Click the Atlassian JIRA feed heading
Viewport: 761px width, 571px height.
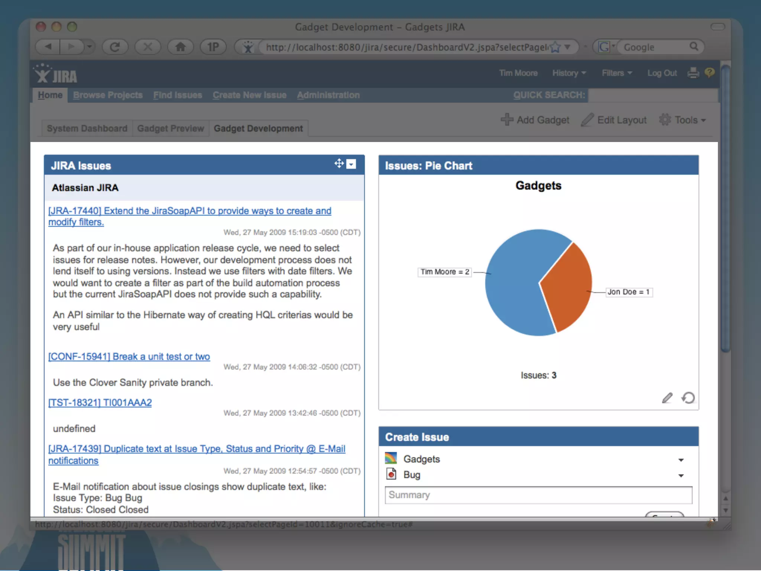coord(85,188)
